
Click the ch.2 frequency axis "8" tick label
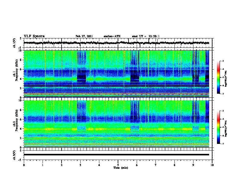(x=21, y=110)
